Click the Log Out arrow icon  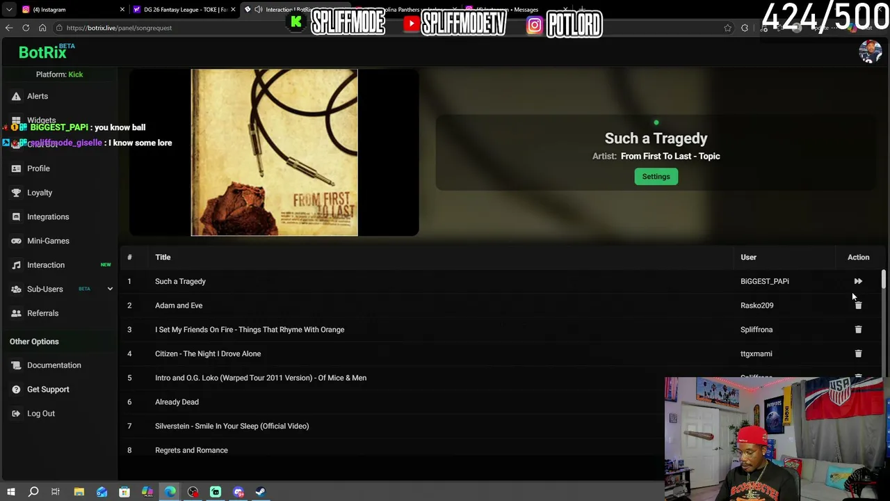click(x=16, y=413)
